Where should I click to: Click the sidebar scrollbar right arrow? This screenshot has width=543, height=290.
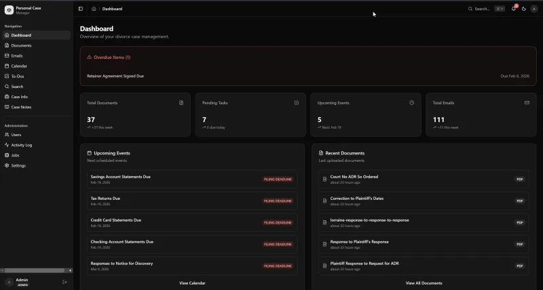pos(71,270)
